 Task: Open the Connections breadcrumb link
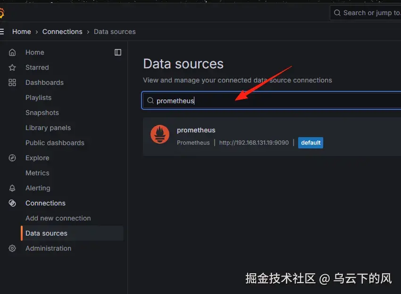(x=62, y=32)
